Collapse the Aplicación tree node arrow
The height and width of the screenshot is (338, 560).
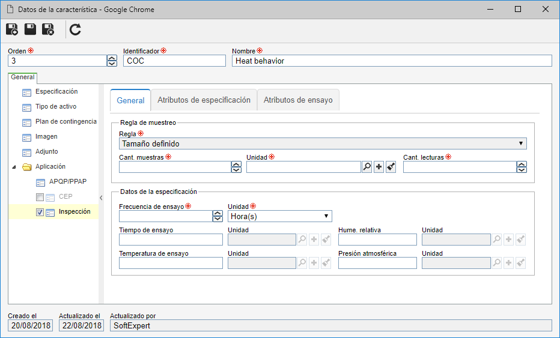tap(14, 167)
